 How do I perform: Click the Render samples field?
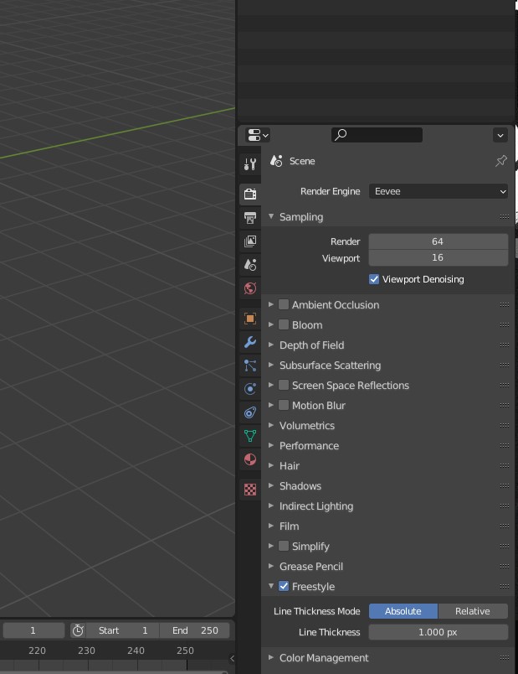click(x=439, y=241)
